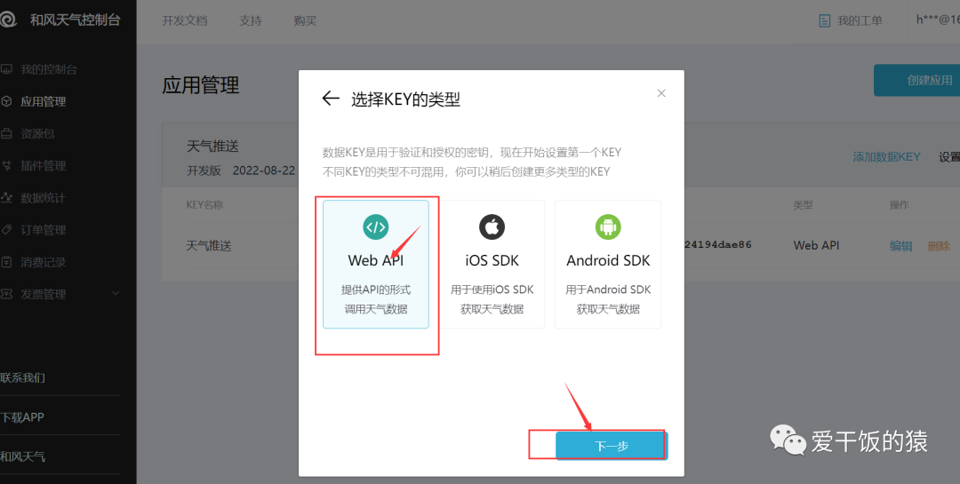Click the 我的控制台 monitor icon
Screen dimensions: 960x484
pos(6,69)
